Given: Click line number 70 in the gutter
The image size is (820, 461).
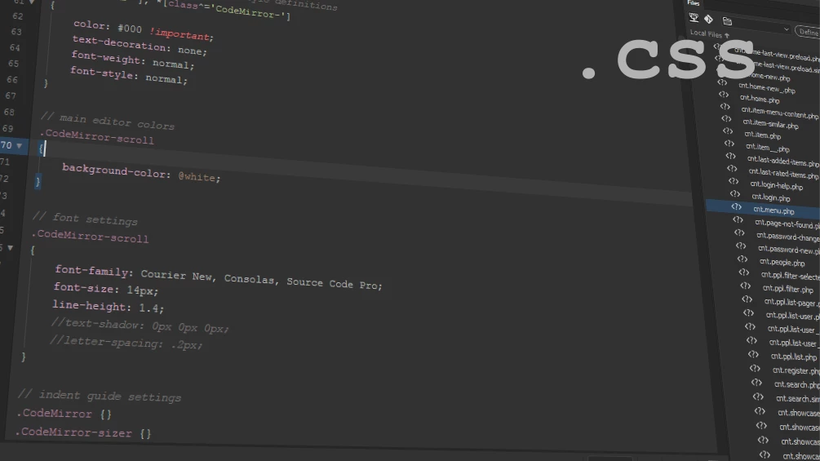Looking at the screenshot, I should tap(6, 145).
